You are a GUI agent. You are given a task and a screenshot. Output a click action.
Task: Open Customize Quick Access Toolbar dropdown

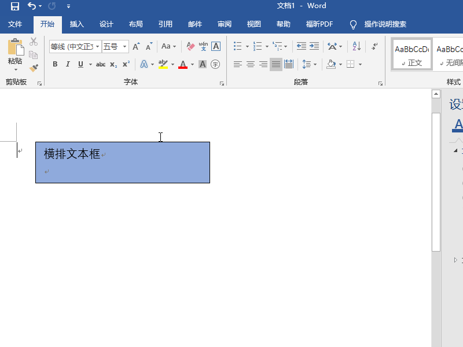(x=68, y=6)
